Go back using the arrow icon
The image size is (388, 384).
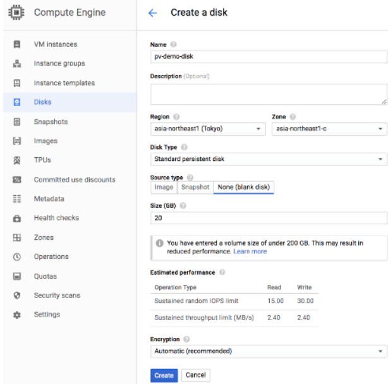151,13
